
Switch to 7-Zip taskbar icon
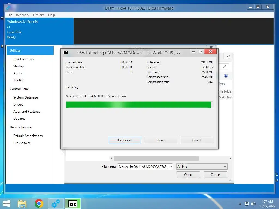click(x=72, y=204)
